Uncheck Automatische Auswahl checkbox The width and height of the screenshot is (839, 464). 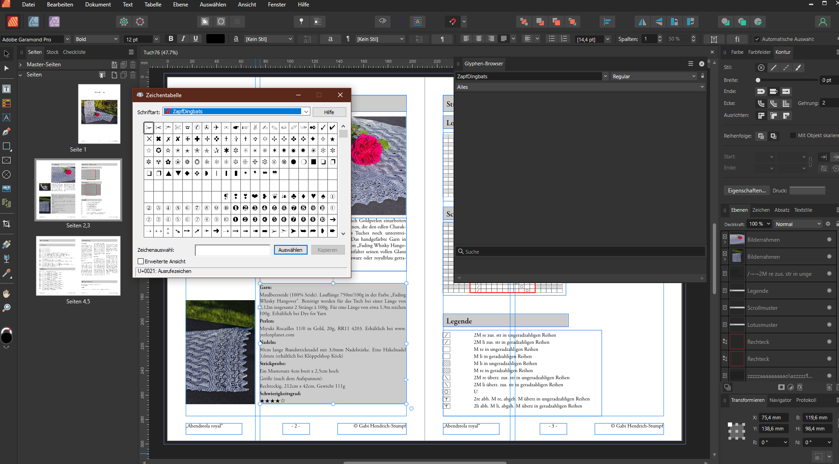pos(757,39)
